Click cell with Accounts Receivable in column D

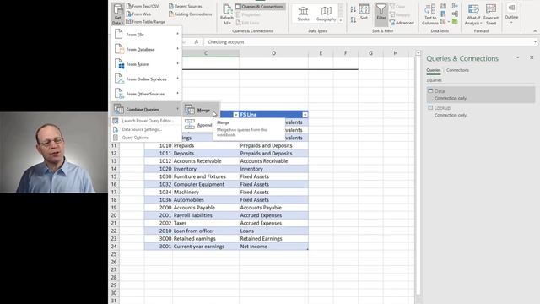[273, 161]
